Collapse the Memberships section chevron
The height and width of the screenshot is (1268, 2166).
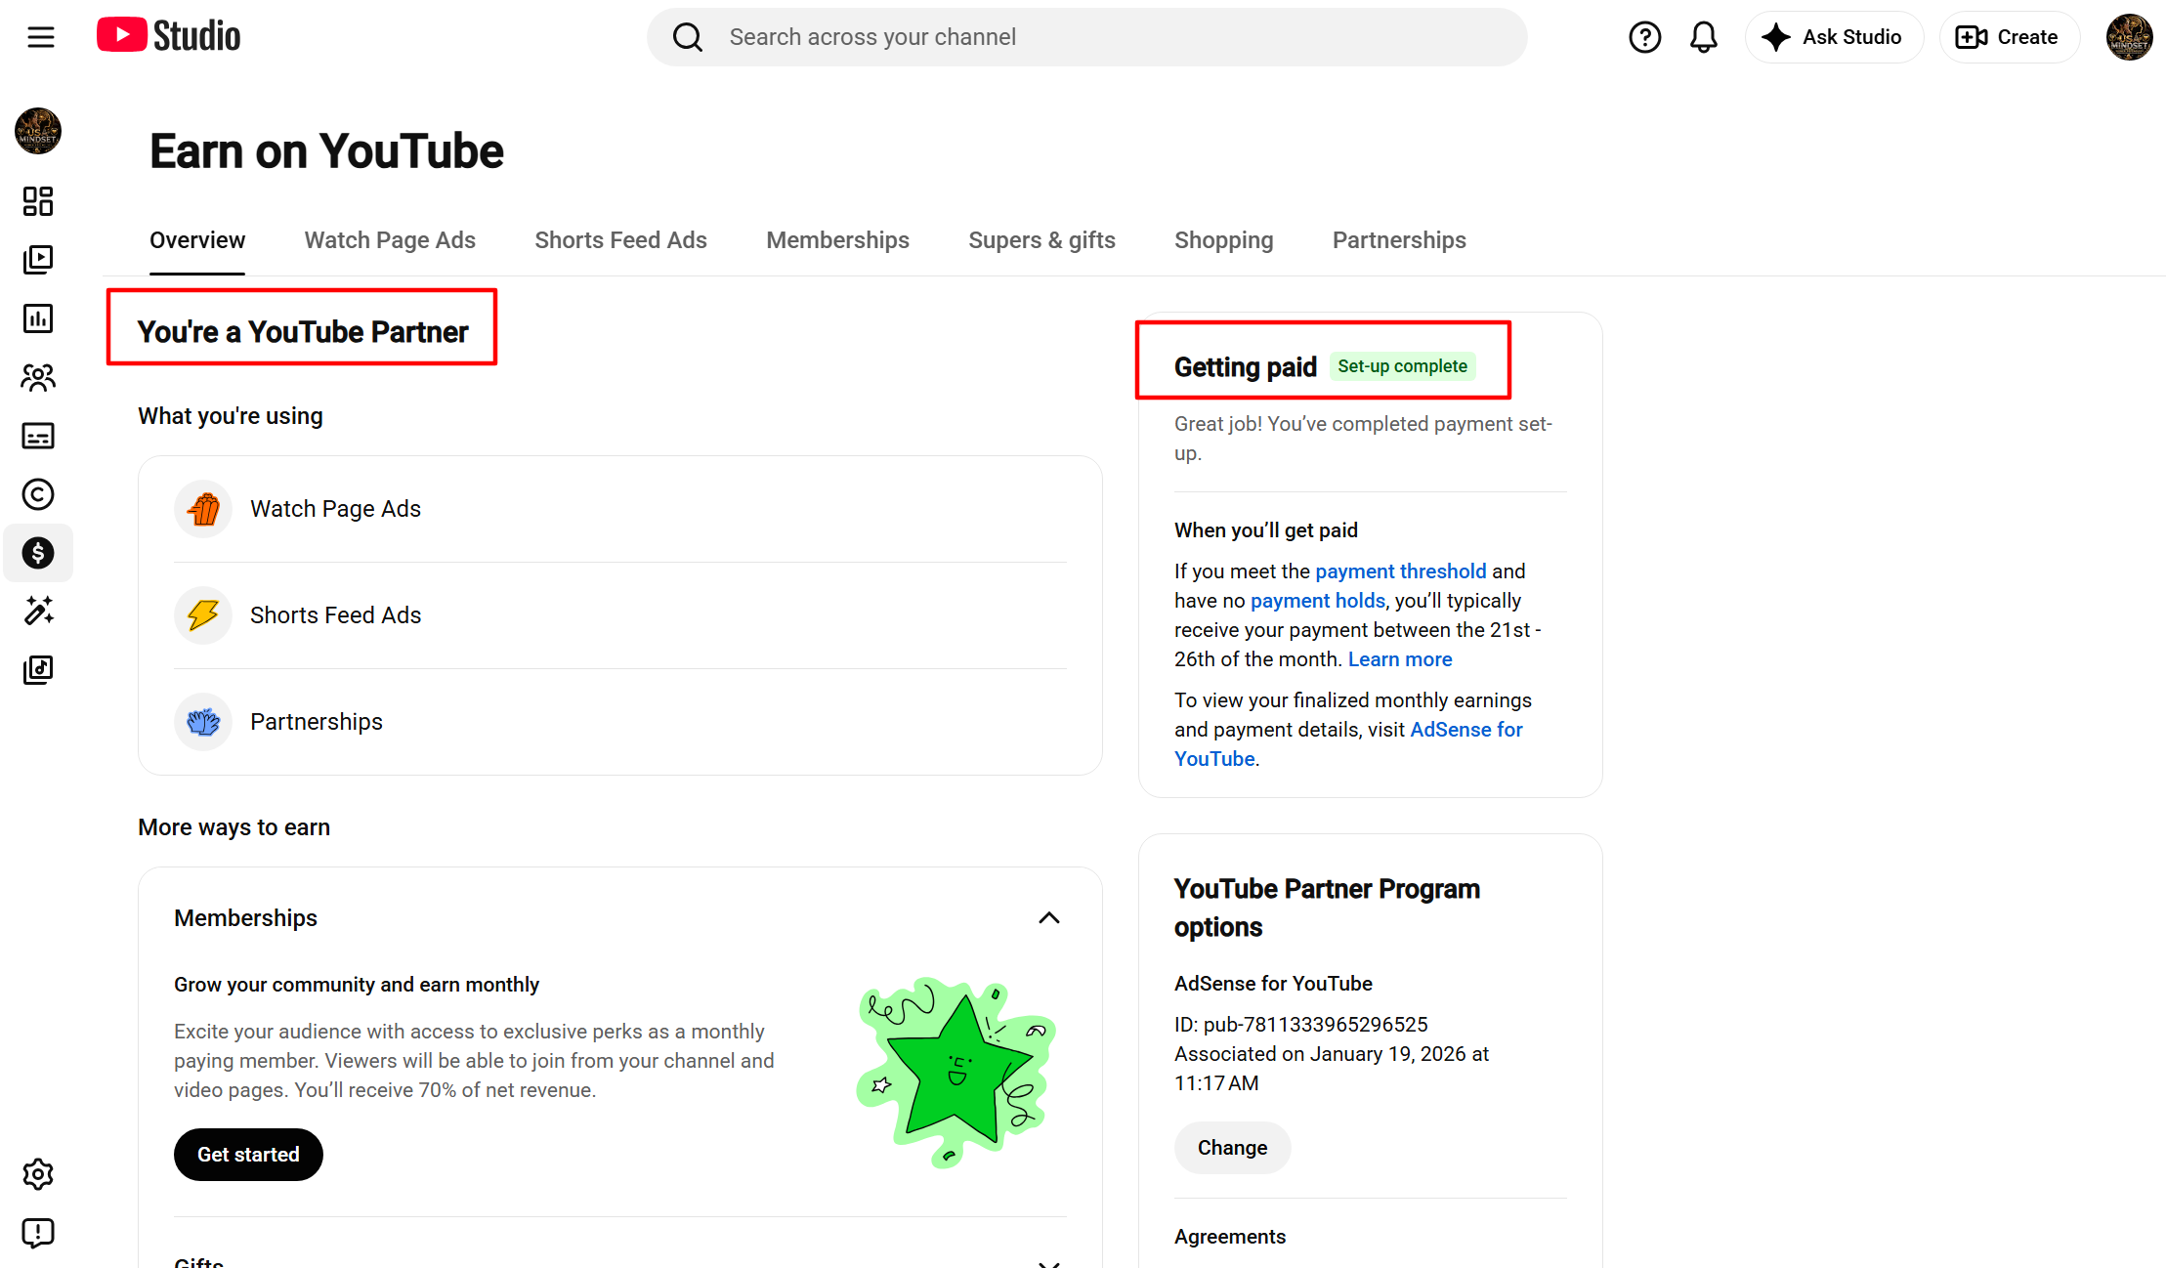[1049, 917]
